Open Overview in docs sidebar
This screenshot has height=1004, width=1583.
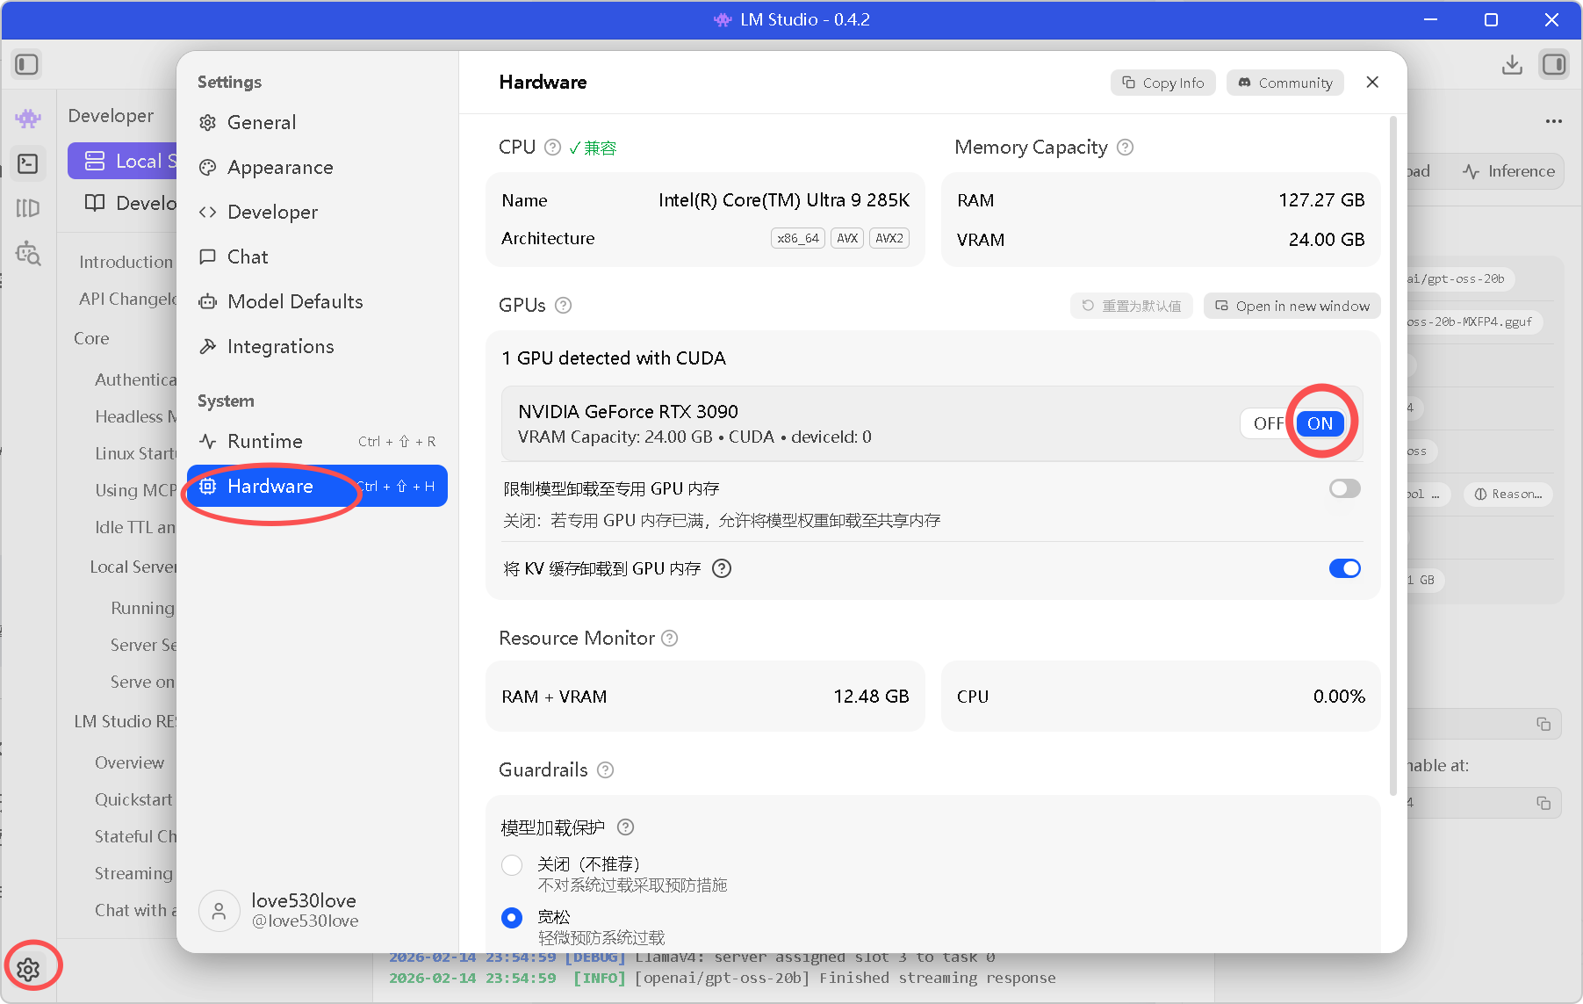(129, 762)
